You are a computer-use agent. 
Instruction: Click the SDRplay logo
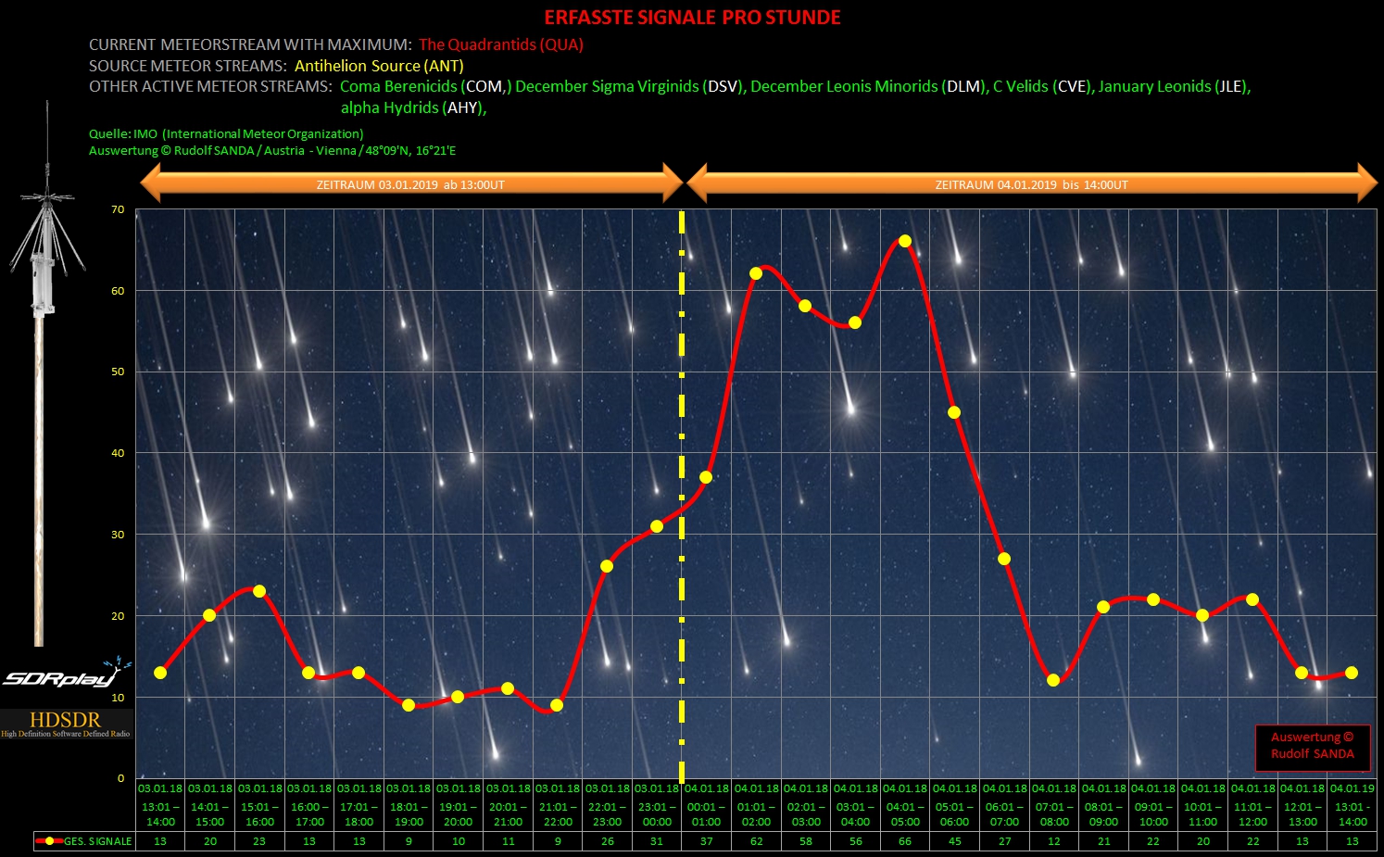[65, 676]
